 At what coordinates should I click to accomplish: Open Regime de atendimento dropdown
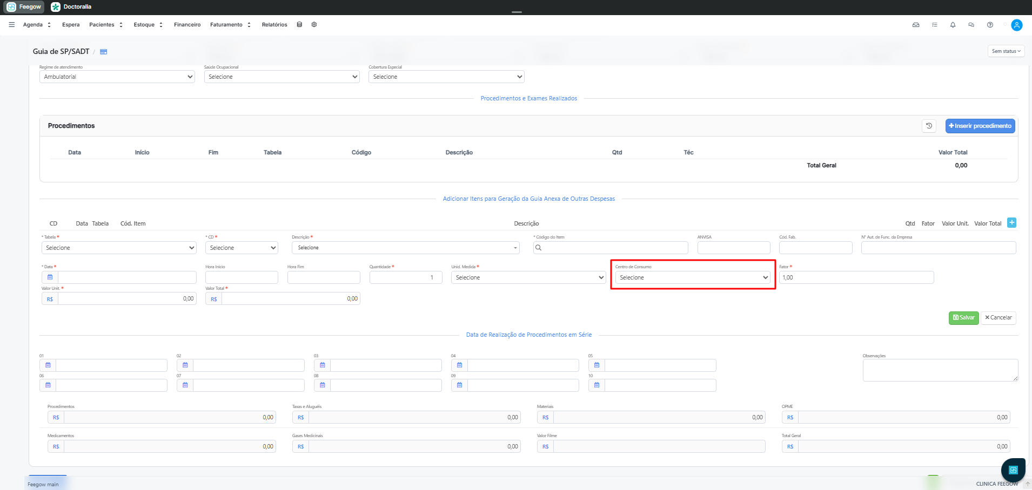coord(117,77)
